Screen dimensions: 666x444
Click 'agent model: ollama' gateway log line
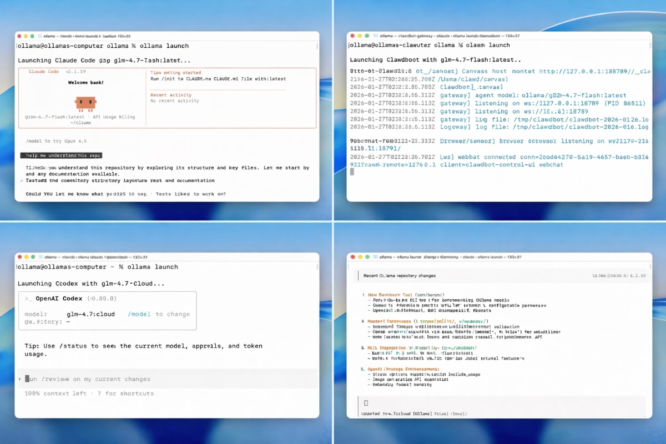click(x=488, y=95)
